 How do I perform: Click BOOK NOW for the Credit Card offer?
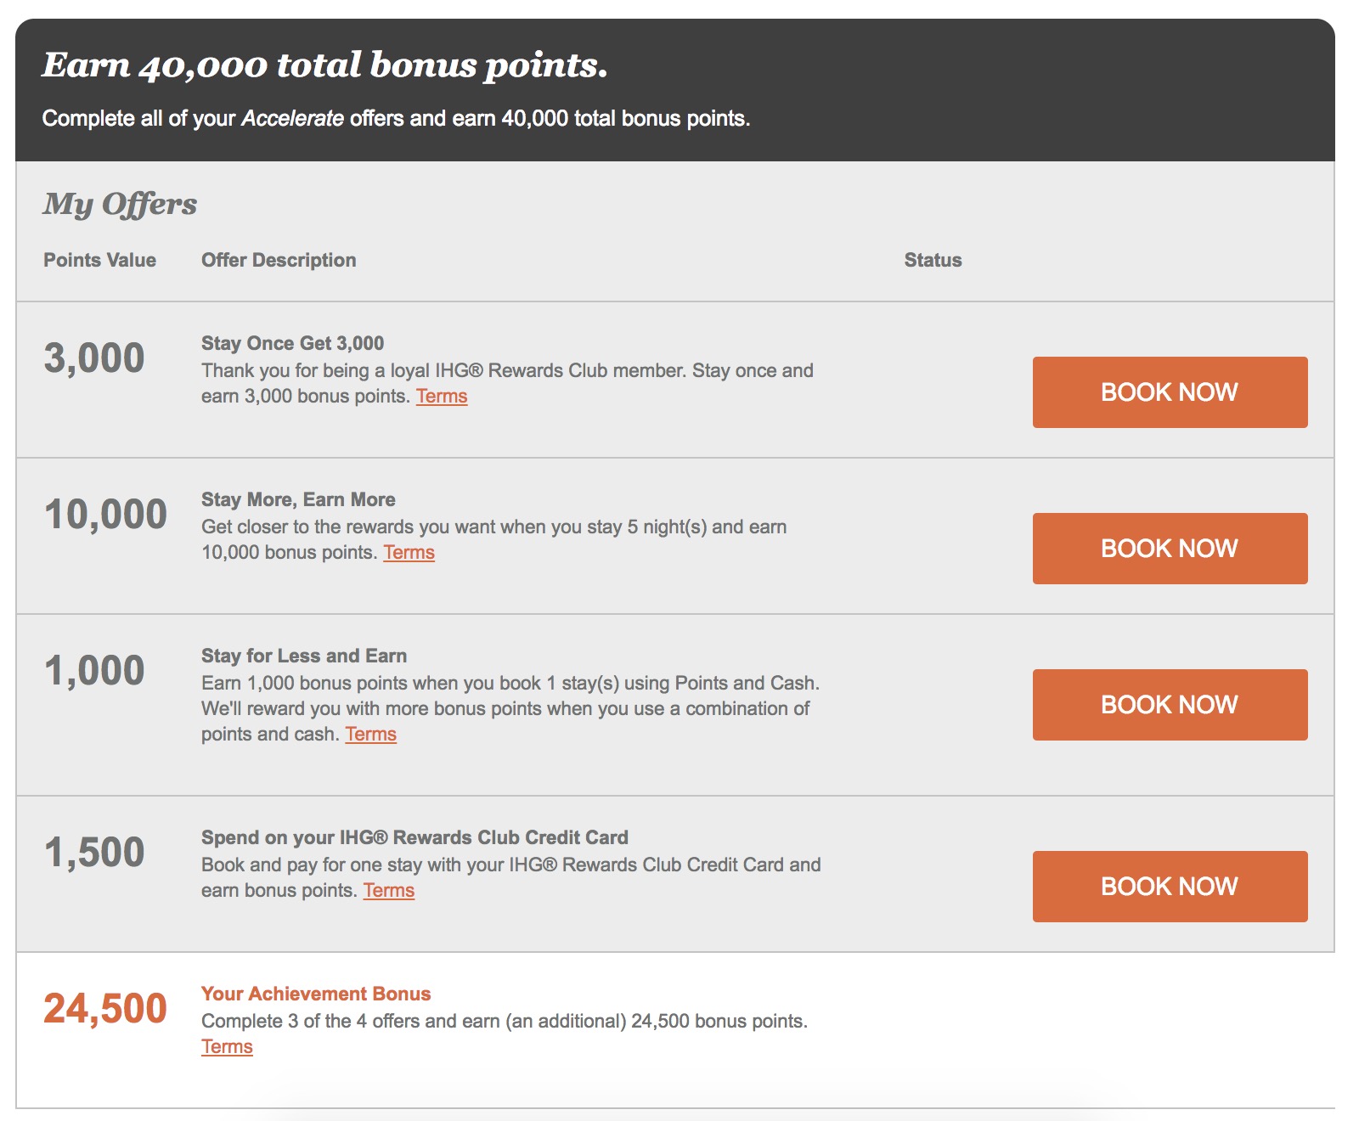[1170, 887]
